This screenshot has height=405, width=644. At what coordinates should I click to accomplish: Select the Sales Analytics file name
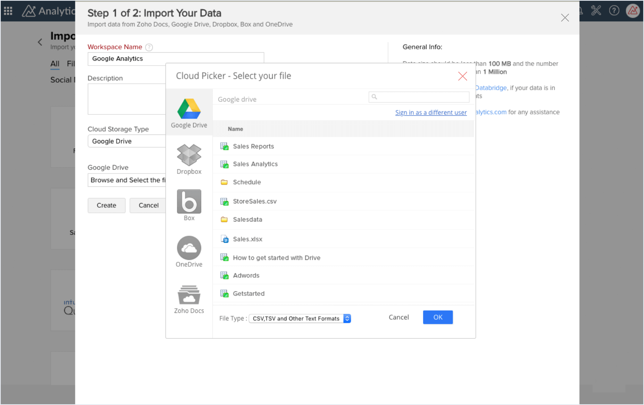(255, 164)
